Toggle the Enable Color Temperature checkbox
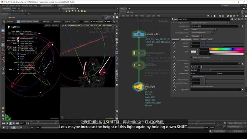The width and height of the screenshot is (247, 139). [x=191, y=57]
